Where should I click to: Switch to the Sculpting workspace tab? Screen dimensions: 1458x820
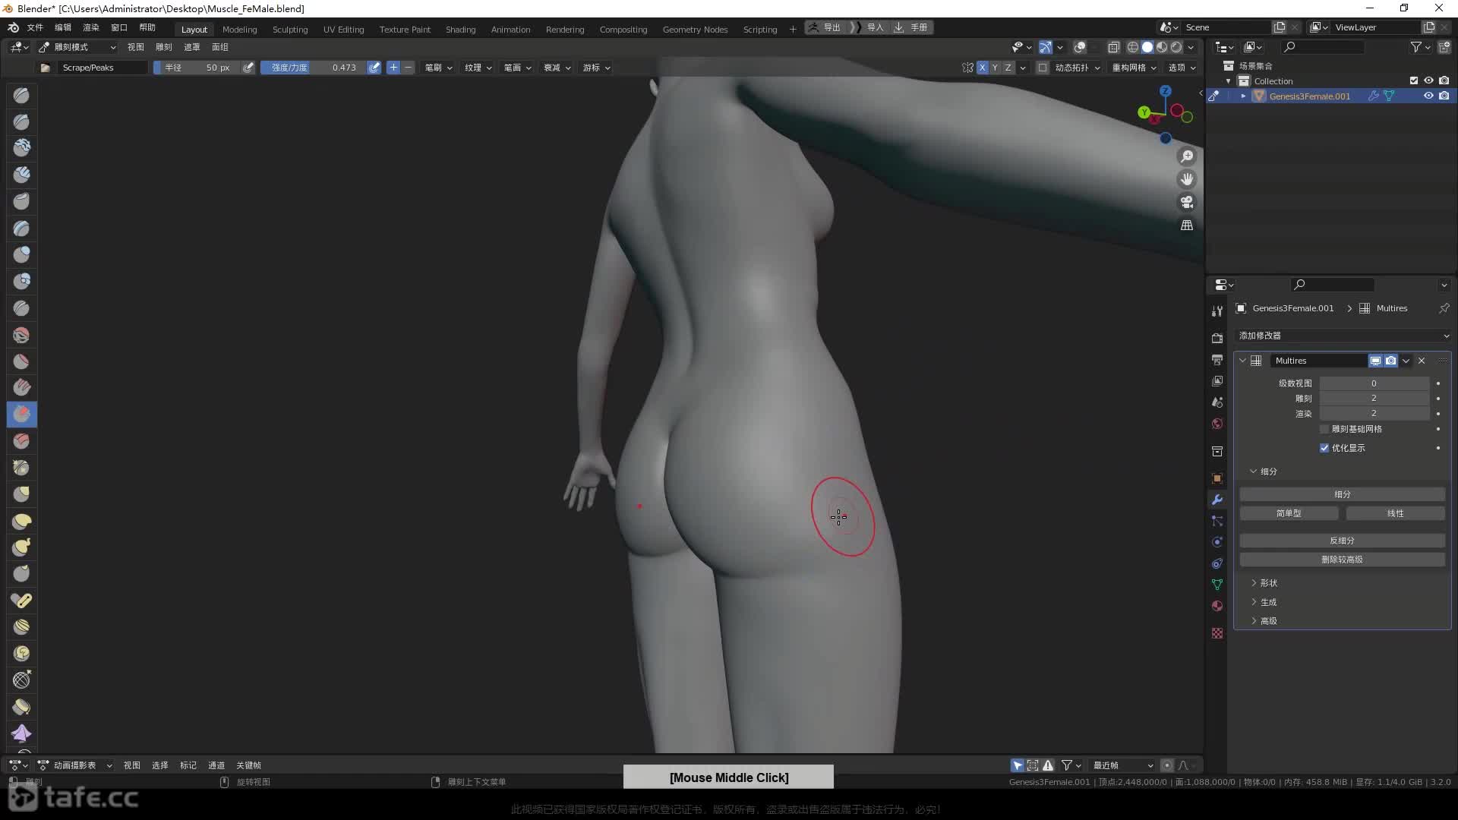click(290, 29)
